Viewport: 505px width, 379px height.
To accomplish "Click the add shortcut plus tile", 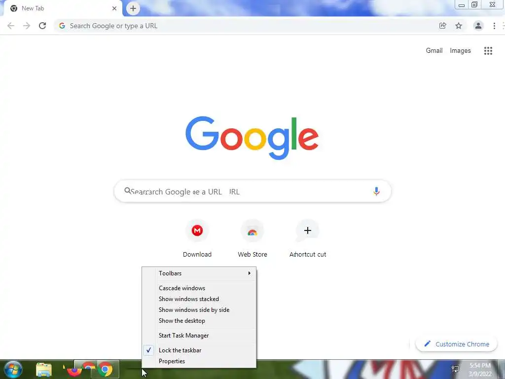I will (308, 239).
